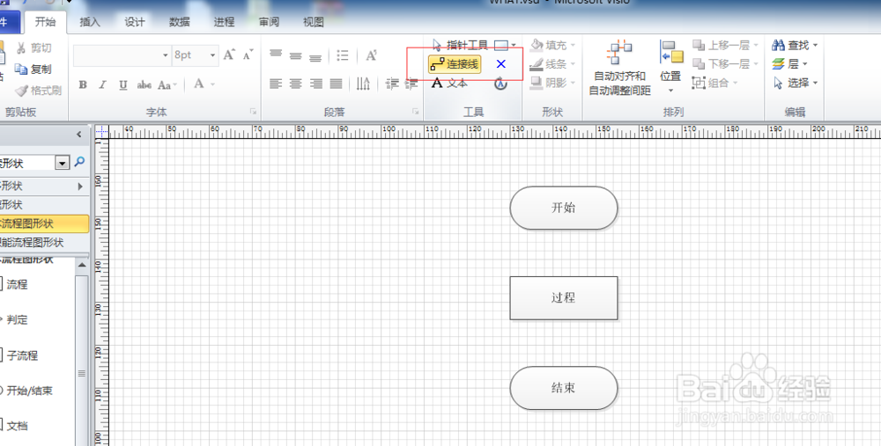Switch to 进程 ribbon tab
The image size is (881, 446).
(x=224, y=22)
